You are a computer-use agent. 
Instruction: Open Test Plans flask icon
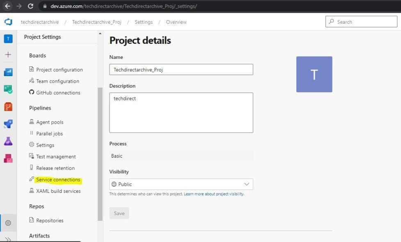click(8, 141)
